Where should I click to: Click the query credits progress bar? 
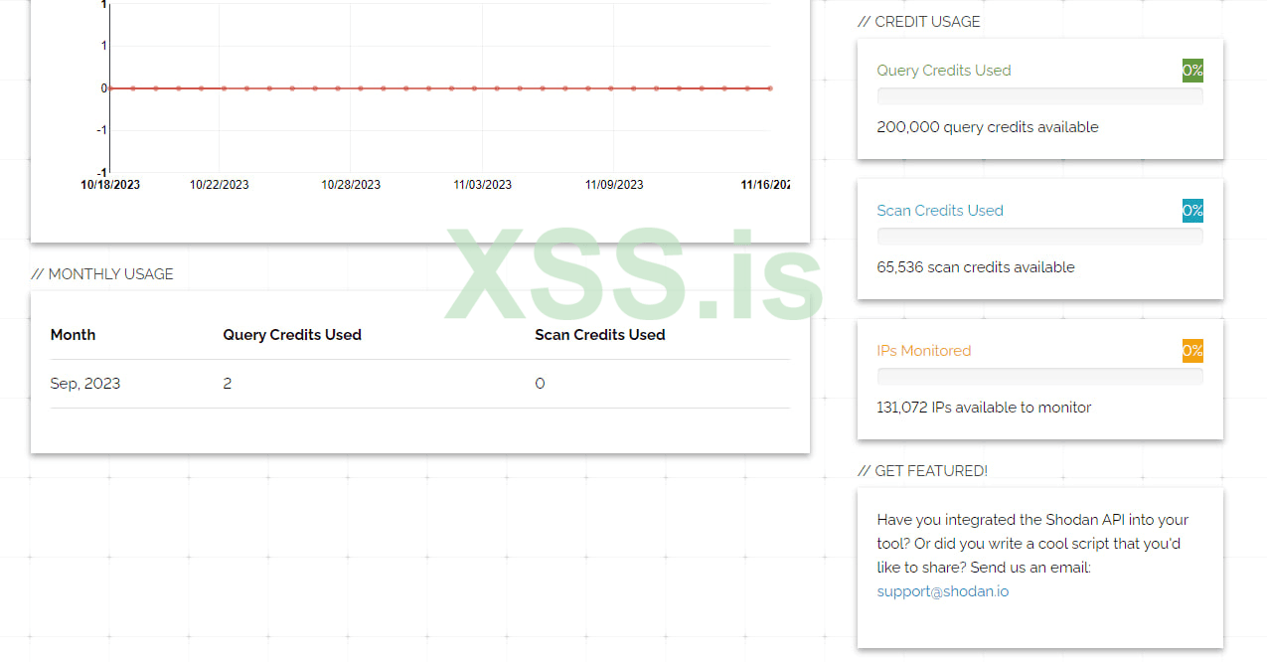click(1039, 96)
